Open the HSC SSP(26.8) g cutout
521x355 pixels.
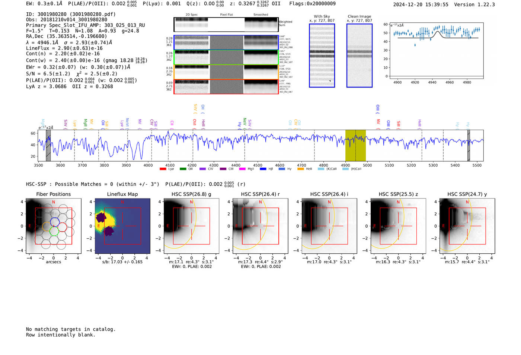[x=191, y=226]
